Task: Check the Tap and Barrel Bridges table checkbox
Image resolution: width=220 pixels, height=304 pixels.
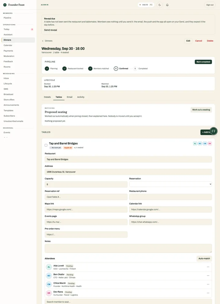Action: point(46,145)
